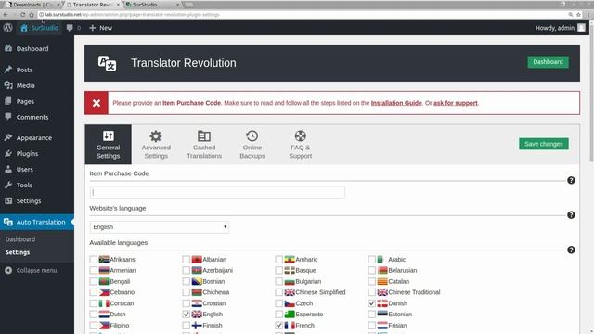Enable the Esperanto language checkbox
Viewport: 594px width, 334px height.
278,315
